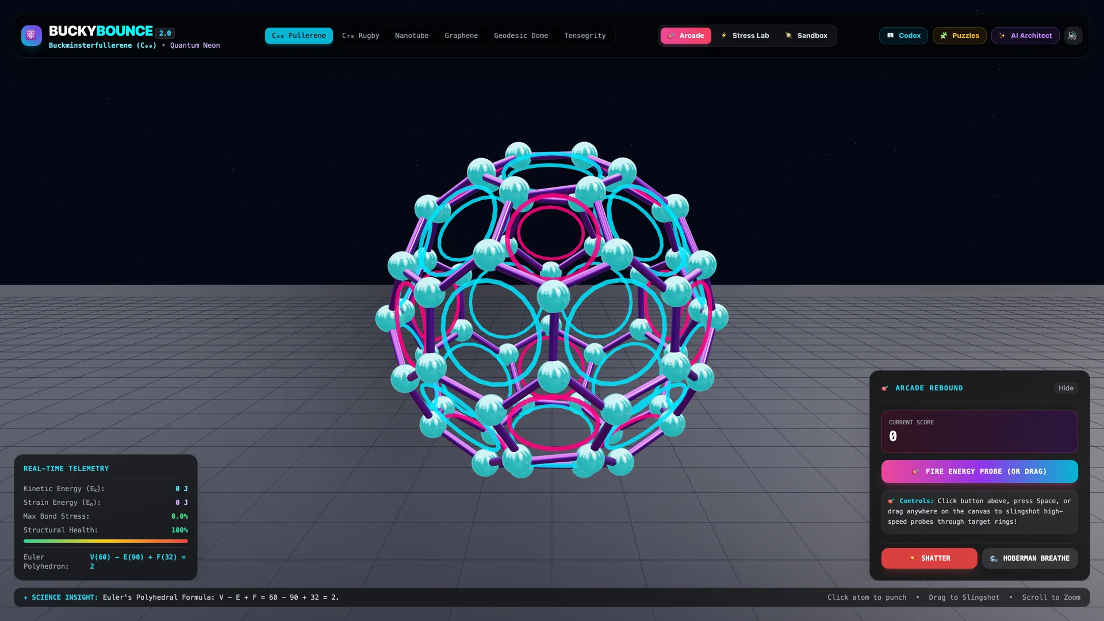The image size is (1104, 621).
Task: Switch to the C70 Rugby structure
Action: [x=361, y=36]
